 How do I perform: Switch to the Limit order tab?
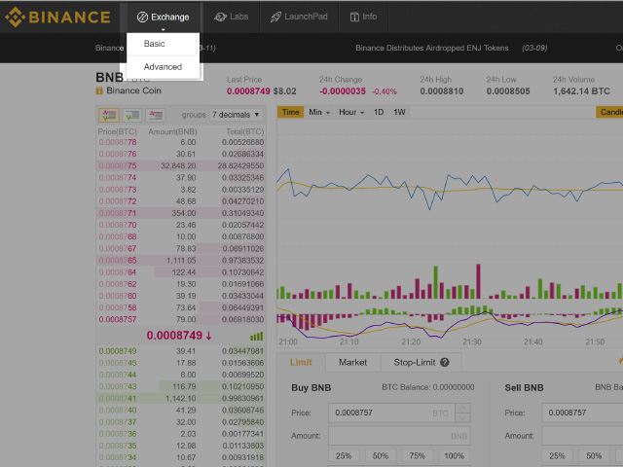[301, 362]
